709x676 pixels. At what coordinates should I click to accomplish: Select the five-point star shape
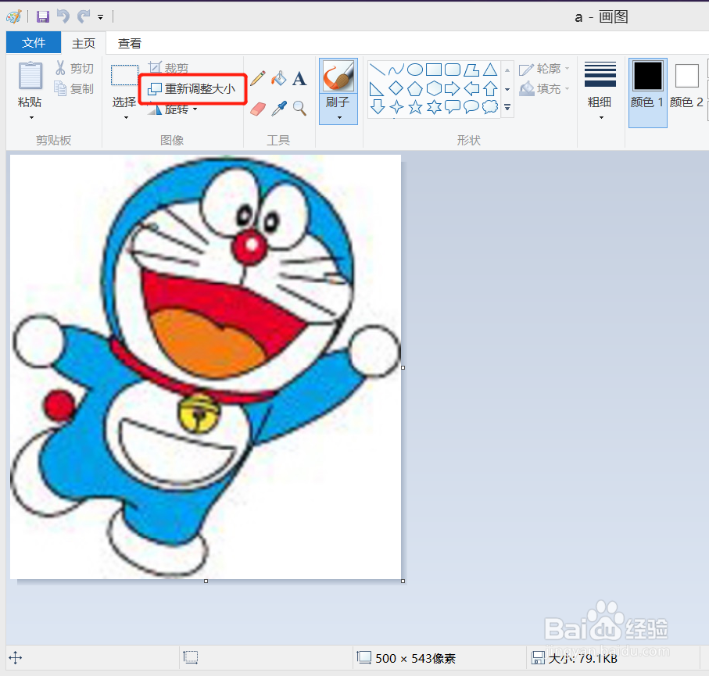pyautogui.click(x=415, y=108)
